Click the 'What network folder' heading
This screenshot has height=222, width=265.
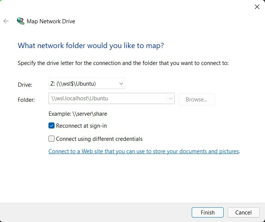pyautogui.click(x=91, y=45)
